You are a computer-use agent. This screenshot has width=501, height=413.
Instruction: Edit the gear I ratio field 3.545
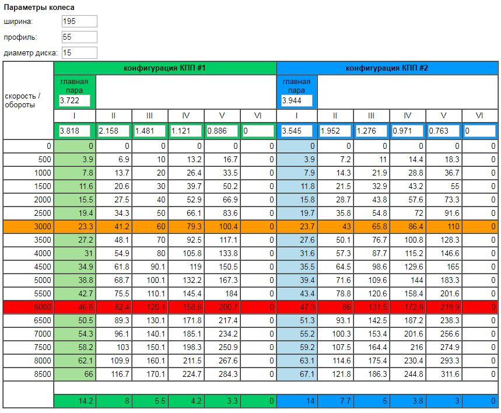click(x=296, y=131)
